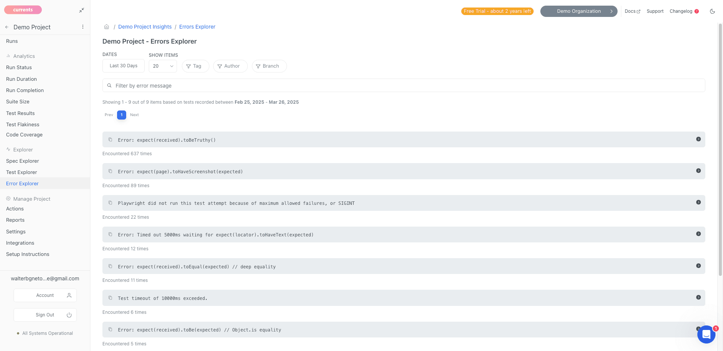Copy the Test timeout 10000ms error
This screenshot has height=351, width=723.
click(110, 298)
